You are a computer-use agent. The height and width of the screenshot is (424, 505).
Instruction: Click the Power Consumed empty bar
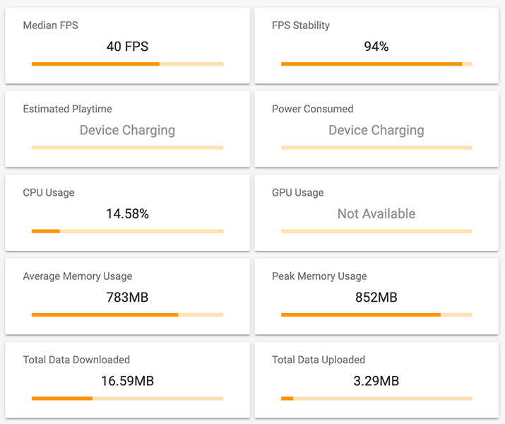click(376, 148)
